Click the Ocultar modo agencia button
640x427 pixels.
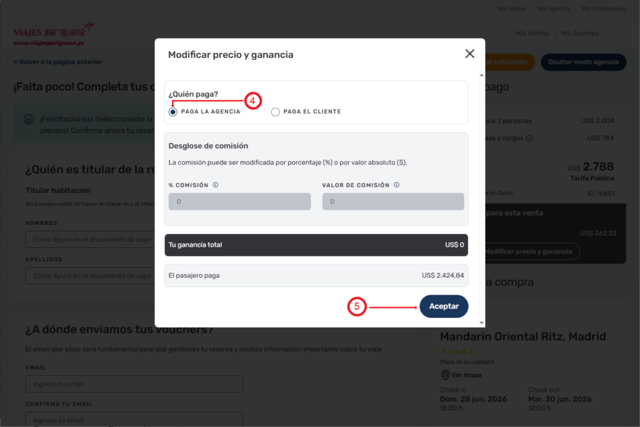583,62
